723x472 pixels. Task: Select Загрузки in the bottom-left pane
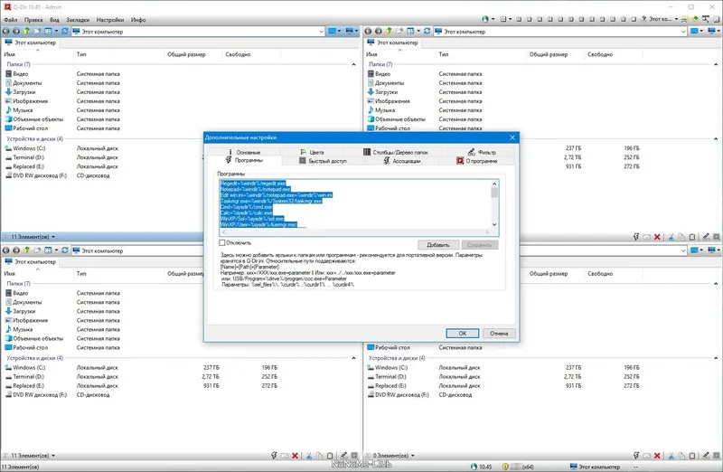pyautogui.click(x=24, y=311)
